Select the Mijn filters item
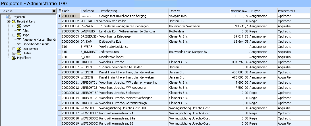Screen dimensions: 311x126 (x=24, y=58)
